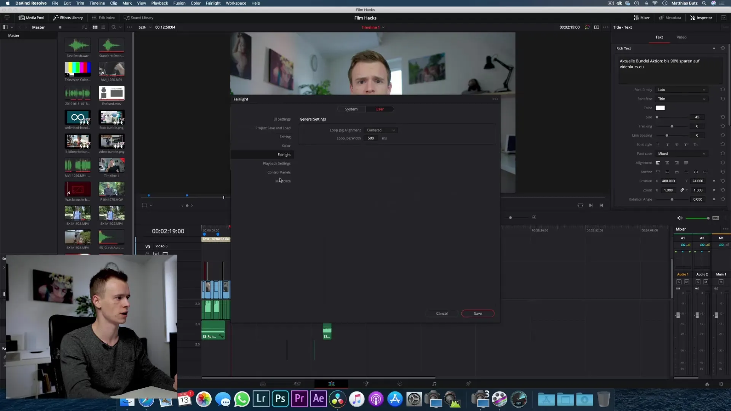
Task: Reset the Size parameter in Inspector
Action: pos(723,117)
